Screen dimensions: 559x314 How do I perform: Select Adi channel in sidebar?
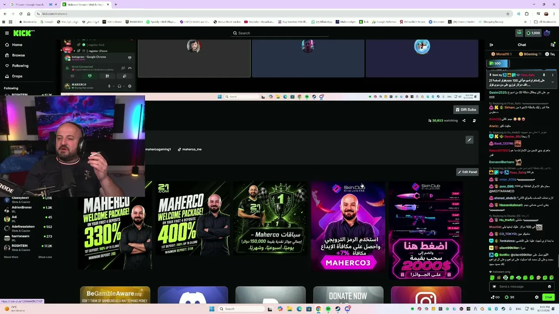[28, 219]
